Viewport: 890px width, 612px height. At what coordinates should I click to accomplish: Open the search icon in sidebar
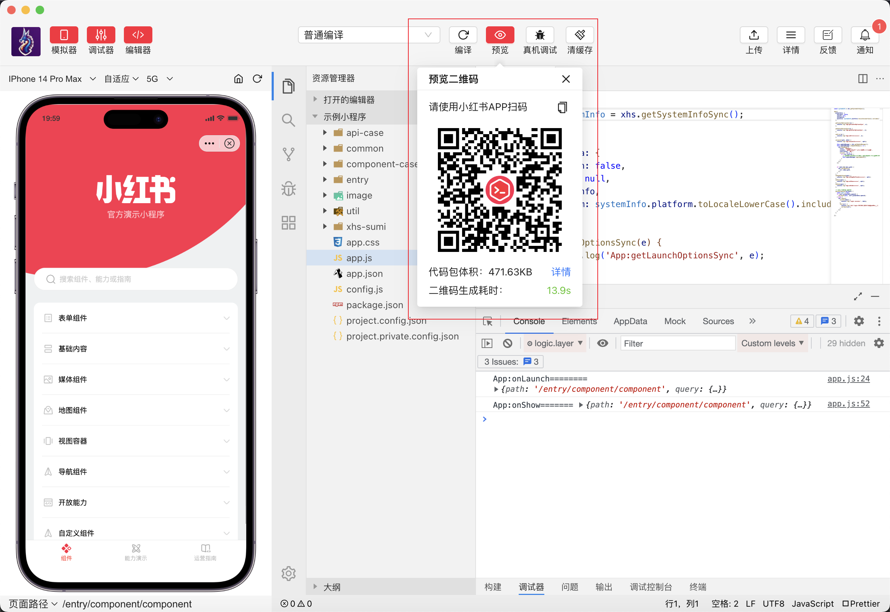click(288, 120)
